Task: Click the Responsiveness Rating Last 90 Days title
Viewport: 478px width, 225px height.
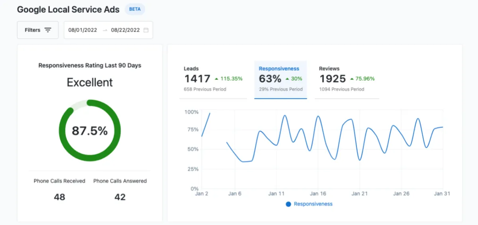Action: point(90,65)
